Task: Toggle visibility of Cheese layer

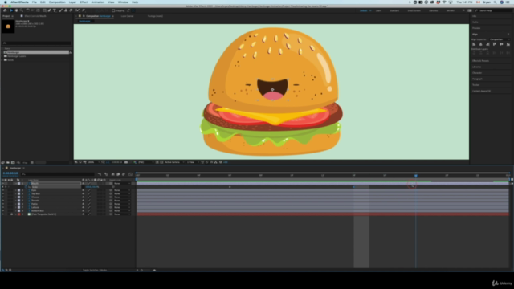Action: pyautogui.click(x=3, y=197)
